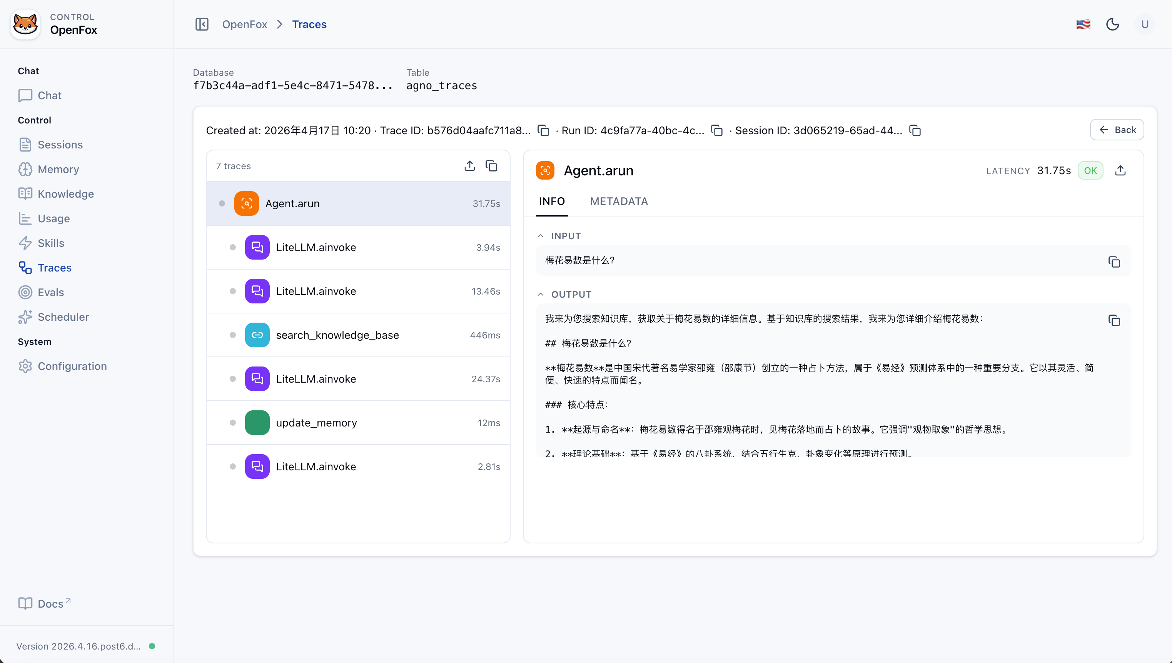Click the OK latency status badge
Image resolution: width=1172 pixels, height=663 pixels.
(1090, 170)
